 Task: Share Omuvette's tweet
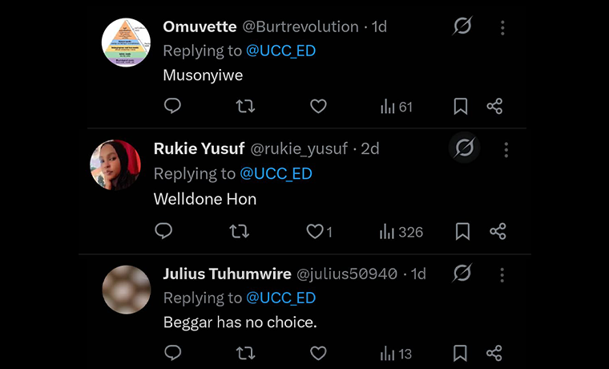coord(494,106)
